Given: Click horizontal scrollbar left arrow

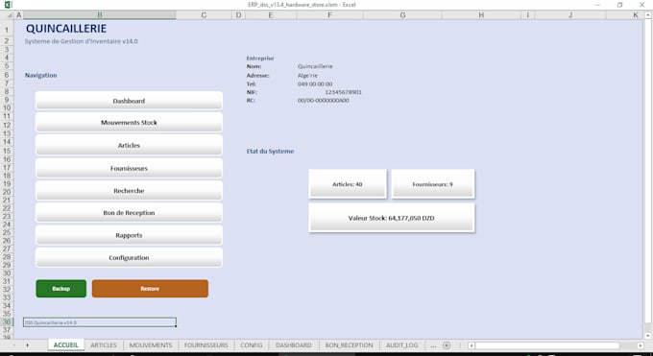Looking at the screenshot, I should click(472, 345).
